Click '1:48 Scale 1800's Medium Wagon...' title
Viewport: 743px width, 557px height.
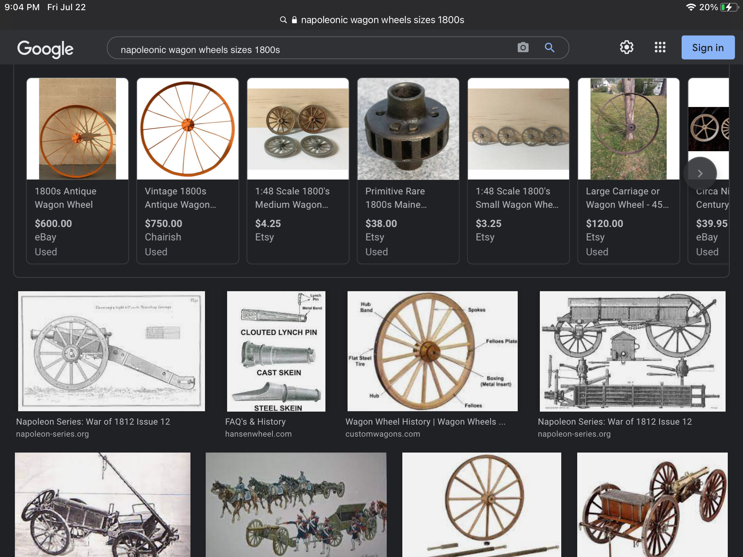(292, 198)
